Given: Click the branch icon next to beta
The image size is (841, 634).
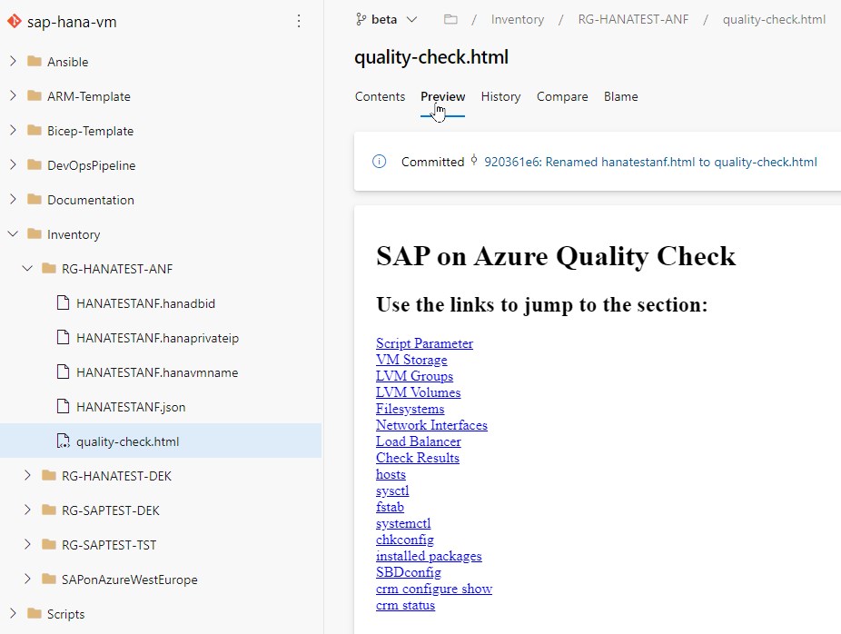Looking at the screenshot, I should (361, 20).
